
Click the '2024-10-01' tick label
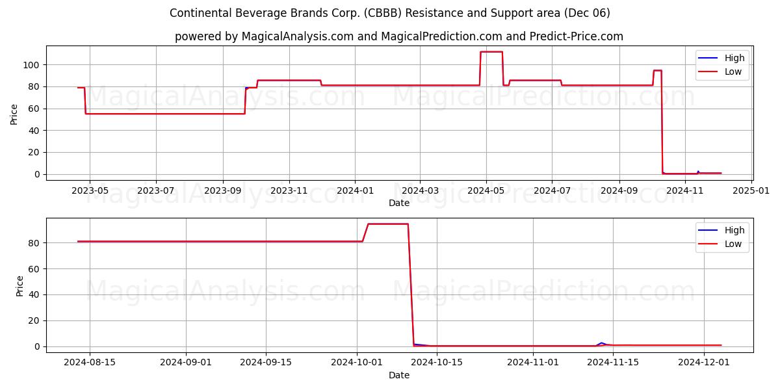pos(357,363)
